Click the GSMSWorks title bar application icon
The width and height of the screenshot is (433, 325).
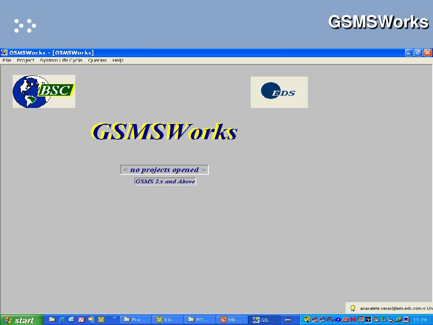pos(4,52)
